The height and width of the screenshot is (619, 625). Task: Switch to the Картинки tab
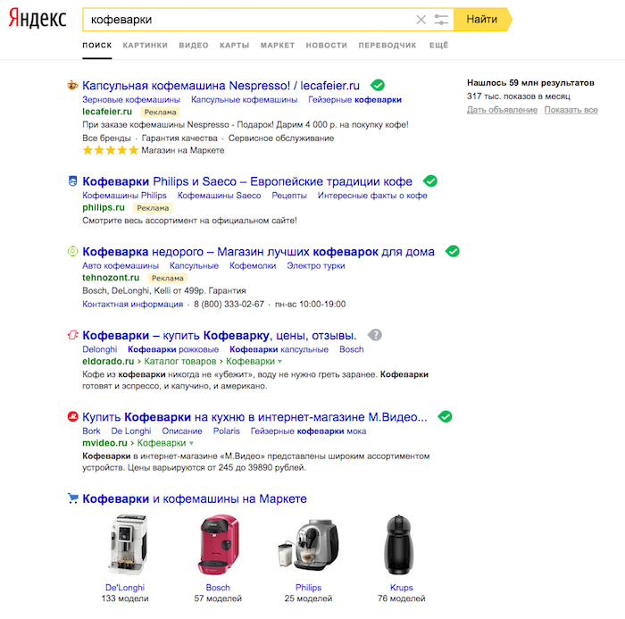coord(145,45)
